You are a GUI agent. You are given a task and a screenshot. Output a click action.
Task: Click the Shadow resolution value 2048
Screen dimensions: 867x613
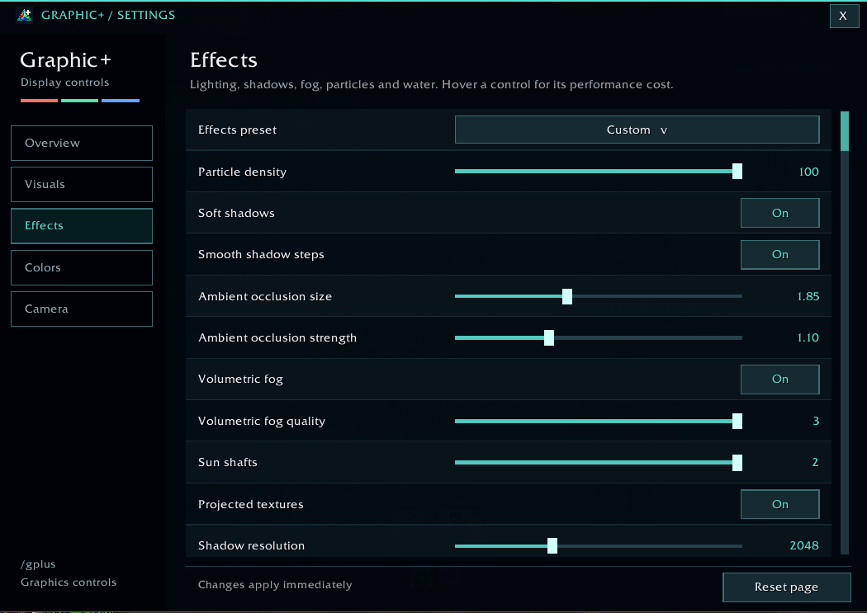tap(804, 545)
